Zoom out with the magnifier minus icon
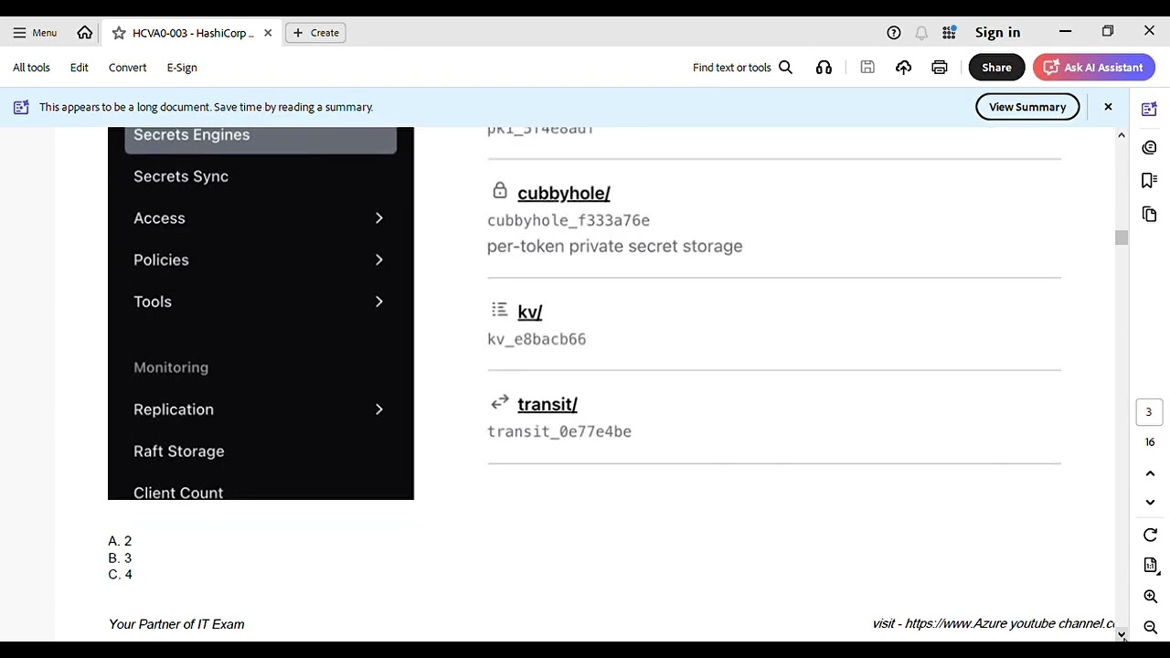 pos(1150,628)
